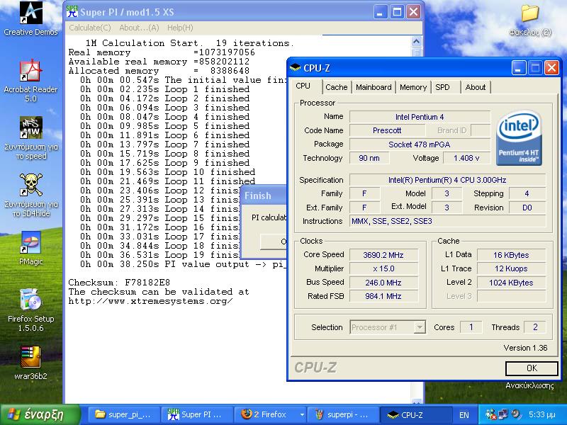
Task: Click the Code Name value Prescott
Action: coord(386,130)
